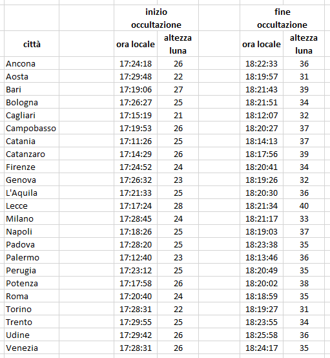Click Aosta start time 17:29:48

point(136,76)
